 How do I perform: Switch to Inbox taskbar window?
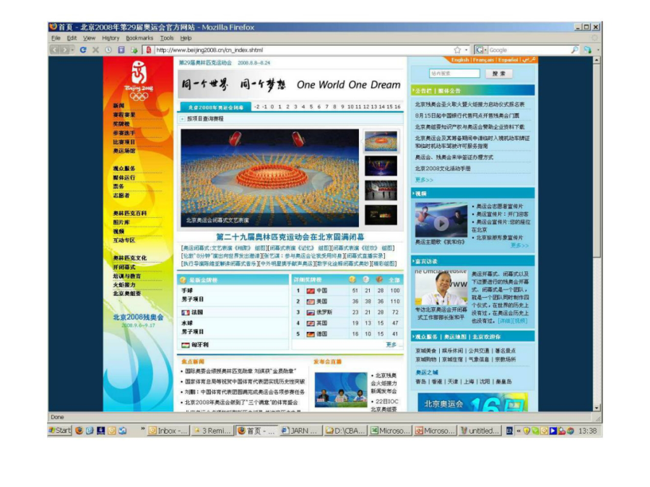[x=169, y=431]
